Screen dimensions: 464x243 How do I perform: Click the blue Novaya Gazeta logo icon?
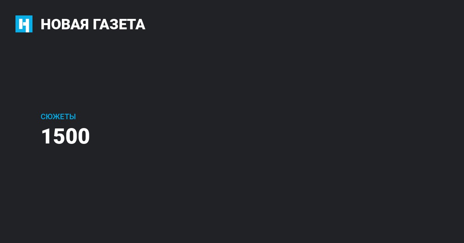point(24,24)
